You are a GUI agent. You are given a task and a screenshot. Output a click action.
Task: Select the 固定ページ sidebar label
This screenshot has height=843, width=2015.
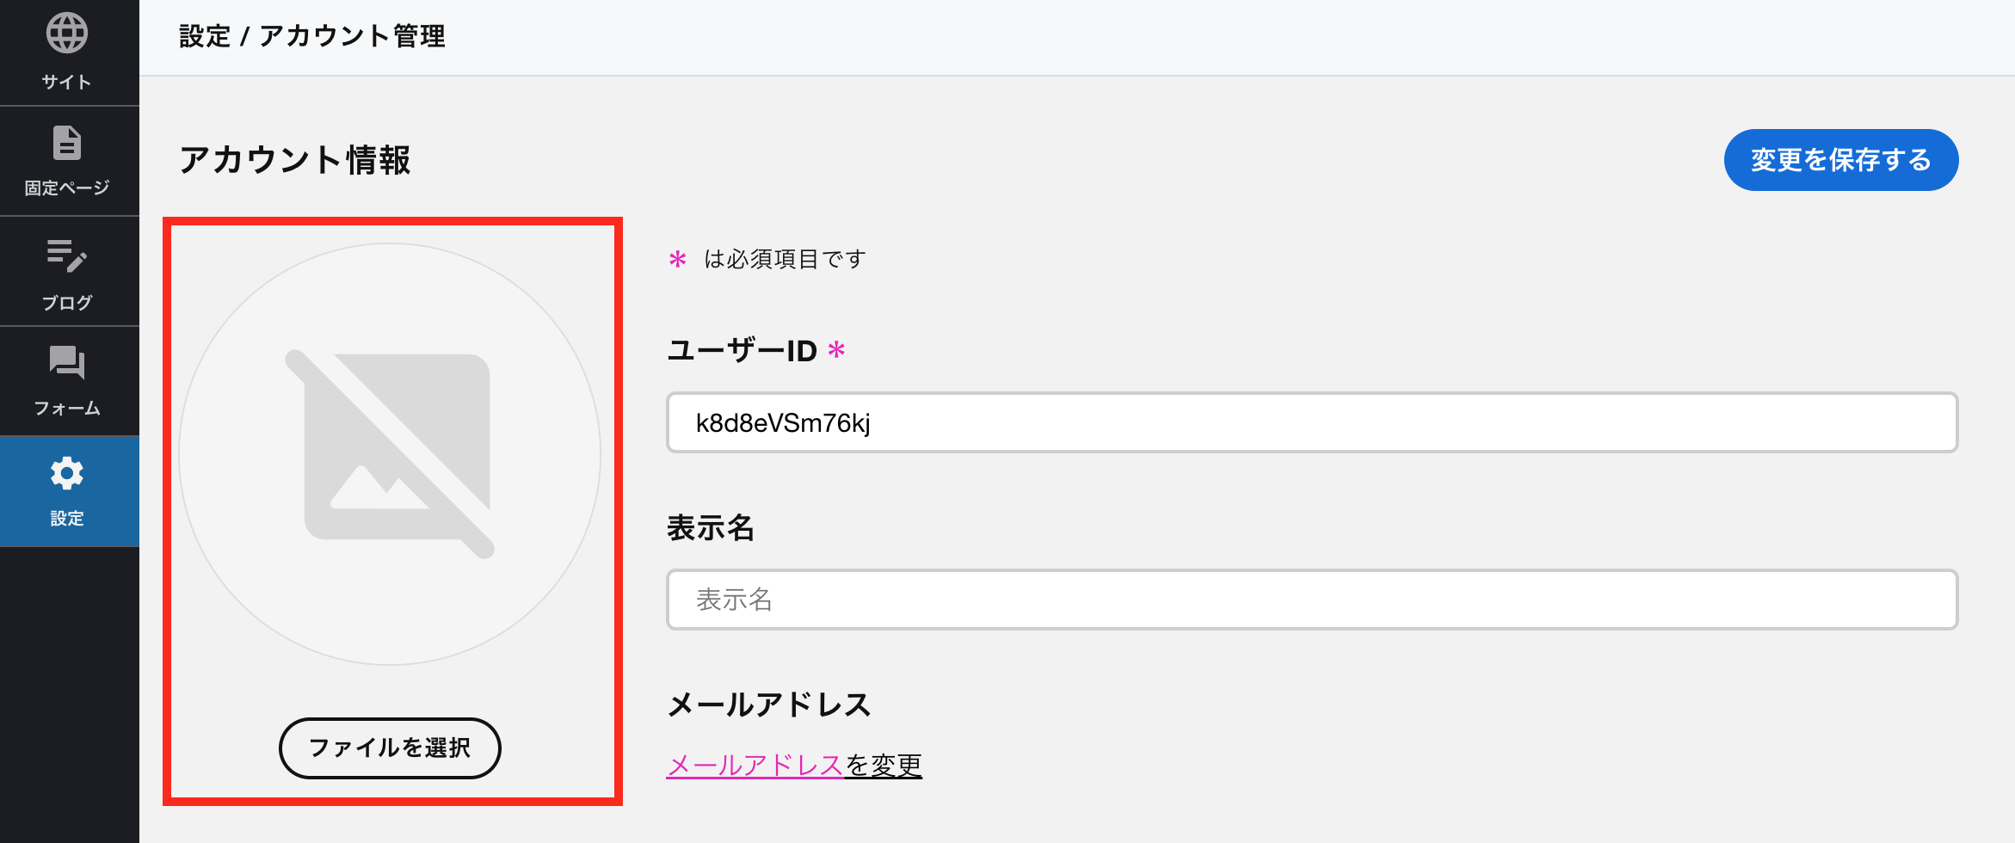(x=67, y=188)
